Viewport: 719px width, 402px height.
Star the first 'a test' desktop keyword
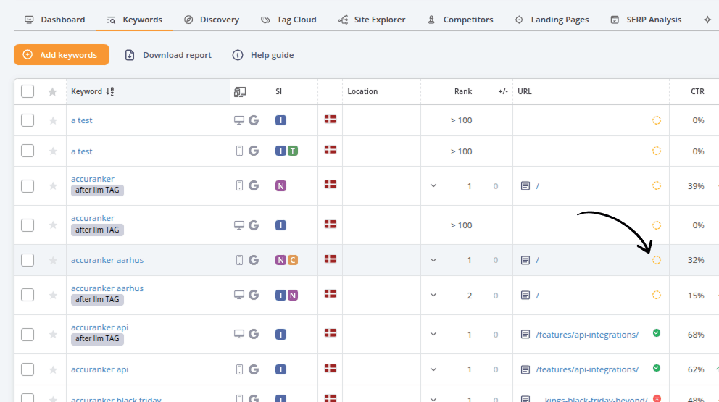point(53,120)
